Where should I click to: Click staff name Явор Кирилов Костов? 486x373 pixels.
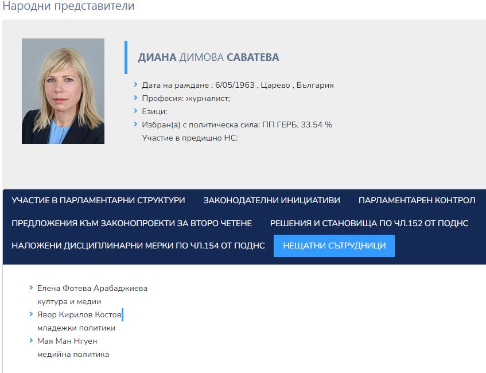point(79,314)
